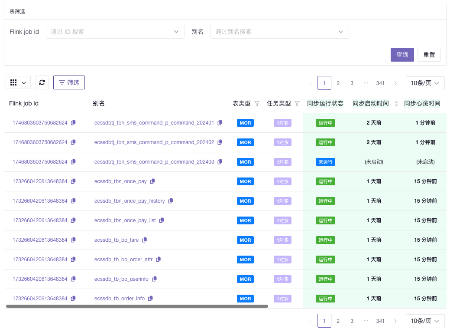
Task: Click the 重置 button
Action: (x=429, y=55)
